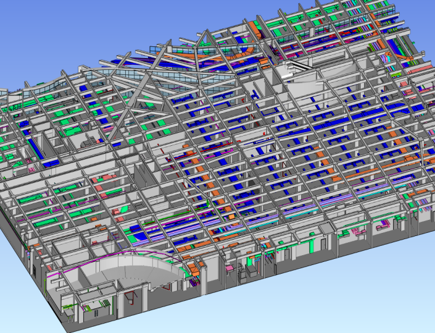Click the wavy roof edge at the far left
Viewport: 435px width, 333px height.
click(x=37, y=86)
